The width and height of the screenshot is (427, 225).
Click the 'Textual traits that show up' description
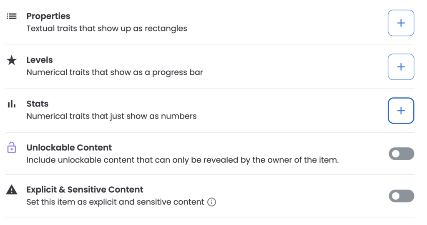(x=107, y=29)
